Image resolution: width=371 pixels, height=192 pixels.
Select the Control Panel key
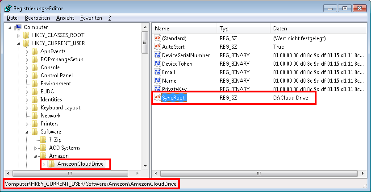56,75
